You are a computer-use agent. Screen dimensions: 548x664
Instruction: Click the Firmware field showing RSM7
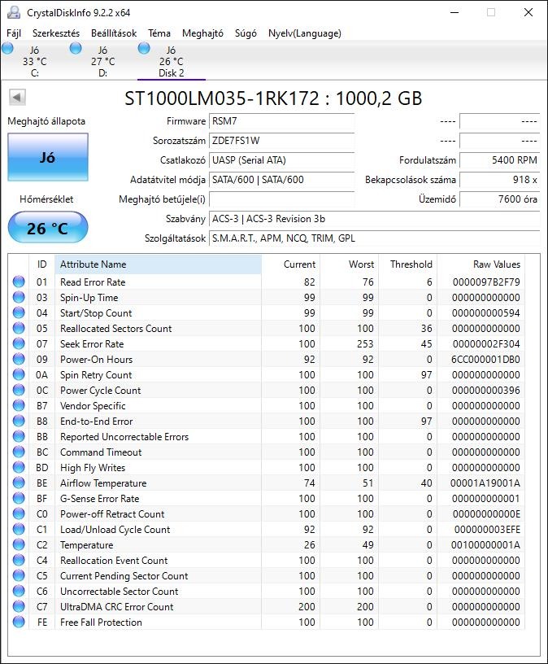click(281, 121)
